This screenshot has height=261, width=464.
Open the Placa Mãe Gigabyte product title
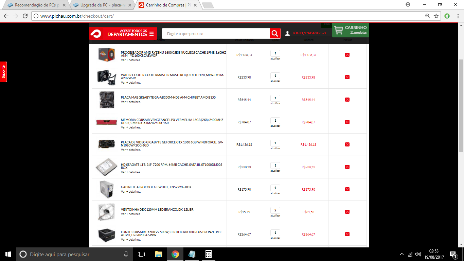[168, 98]
